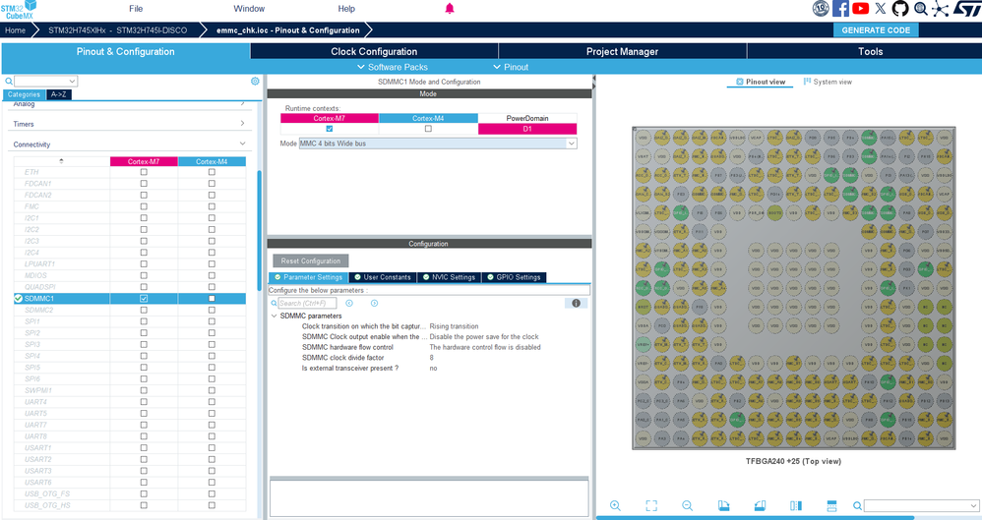This screenshot has width=982, height=520.
Task: Switch to Project Manager tab
Action: [x=622, y=51]
